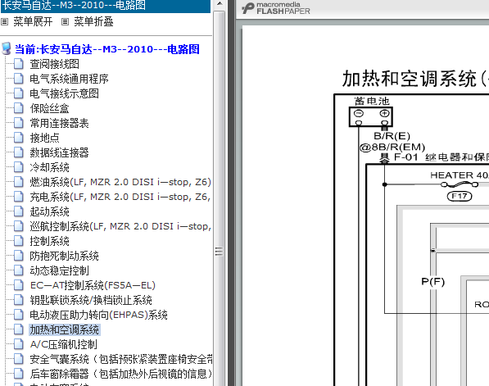
Task: Click the page icon beside 查阅接线图
Action: [x=19, y=64]
